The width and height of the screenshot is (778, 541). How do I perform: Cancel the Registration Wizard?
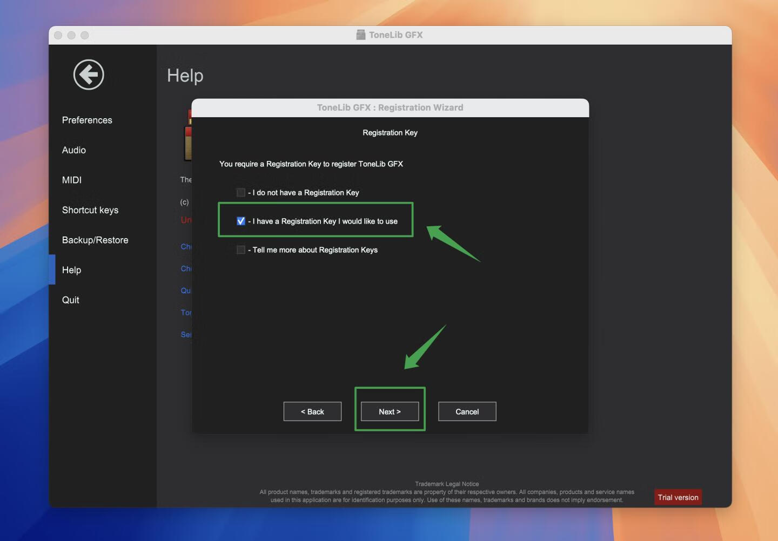467,411
